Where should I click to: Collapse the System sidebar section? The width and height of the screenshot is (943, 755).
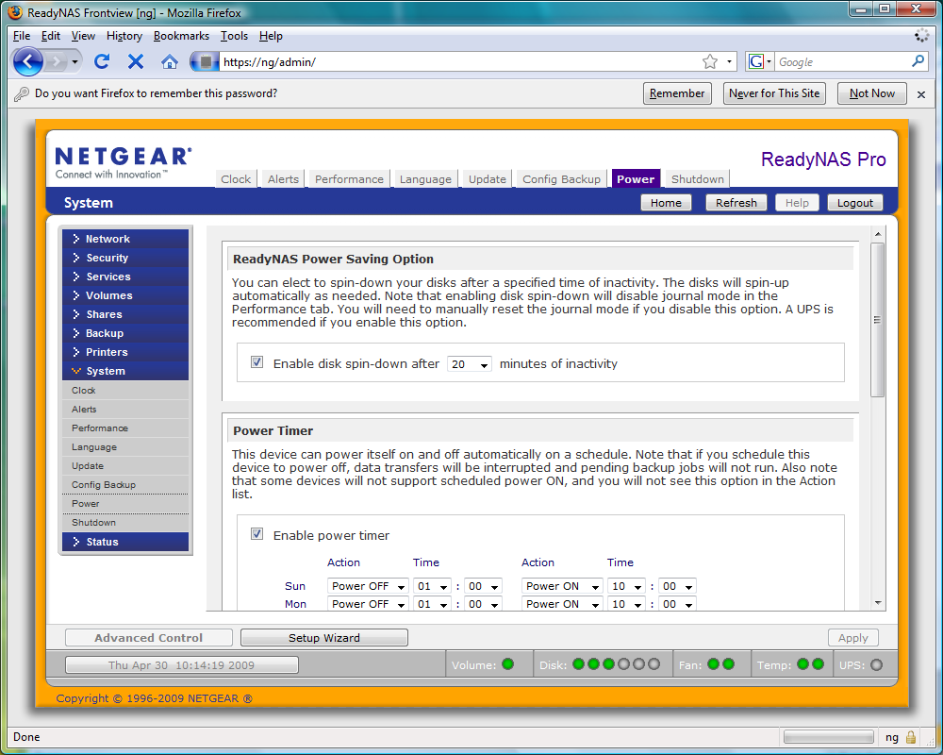[x=125, y=371]
